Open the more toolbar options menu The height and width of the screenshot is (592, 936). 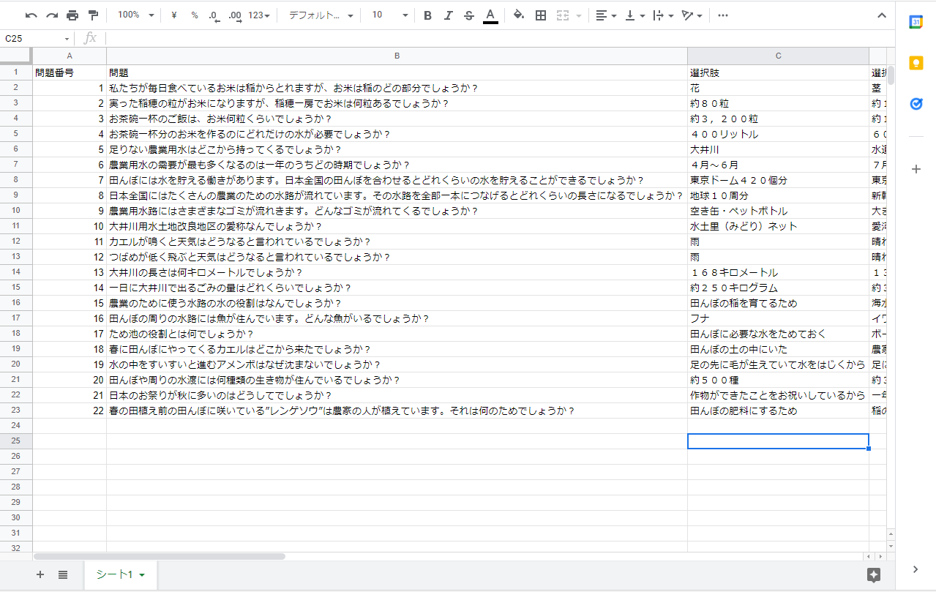(723, 15)
